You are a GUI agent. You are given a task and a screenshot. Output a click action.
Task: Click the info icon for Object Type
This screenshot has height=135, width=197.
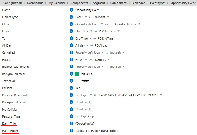click(71, 17)
